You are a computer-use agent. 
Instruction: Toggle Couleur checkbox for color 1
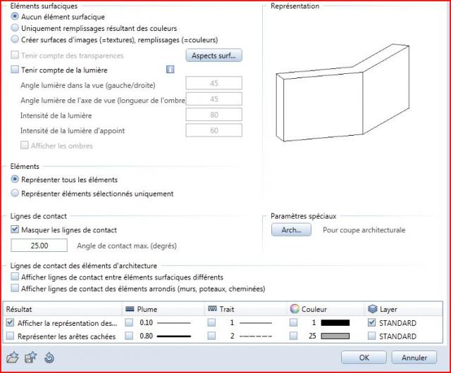pyautogui.click(x=294, y=323)
